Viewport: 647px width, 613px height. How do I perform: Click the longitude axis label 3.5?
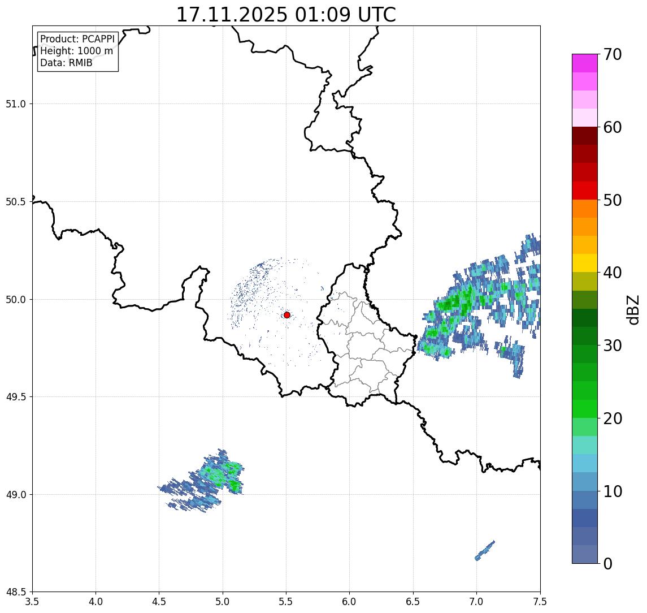[x=32, y=602]
